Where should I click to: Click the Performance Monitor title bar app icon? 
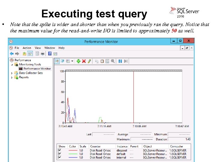[11, 41]
